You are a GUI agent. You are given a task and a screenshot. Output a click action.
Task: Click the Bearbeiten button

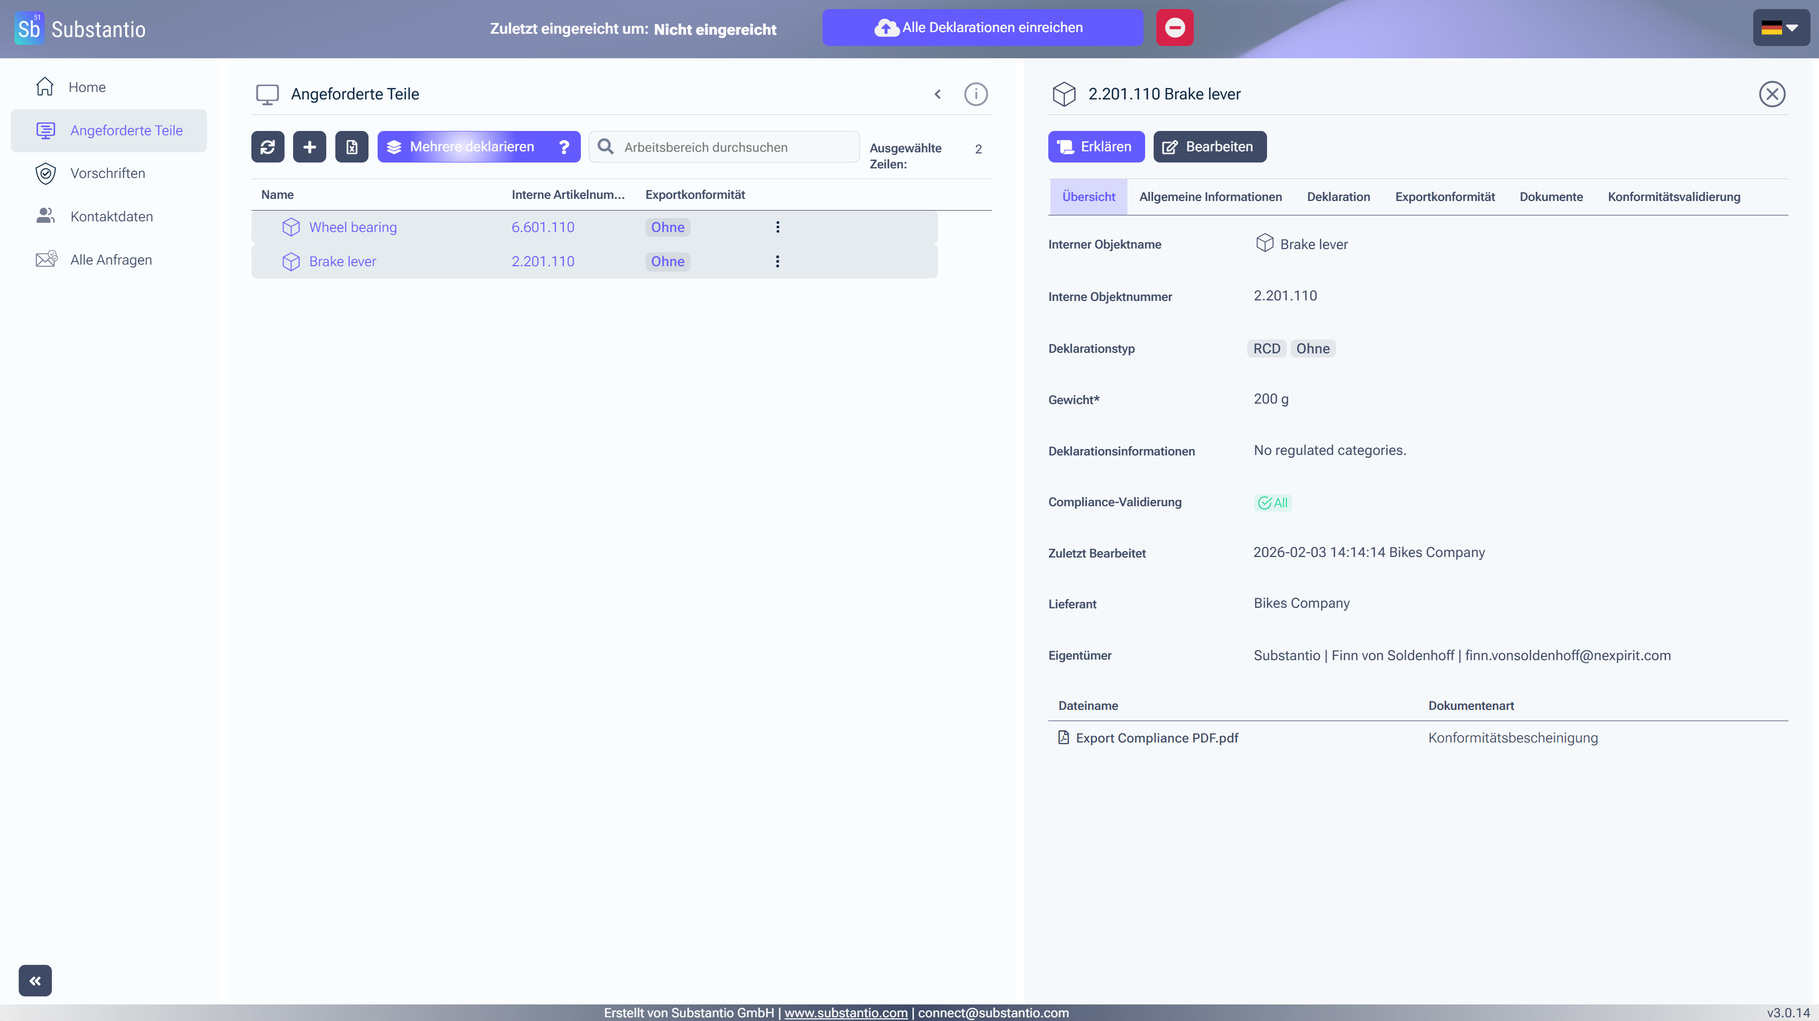[1210, 147]
